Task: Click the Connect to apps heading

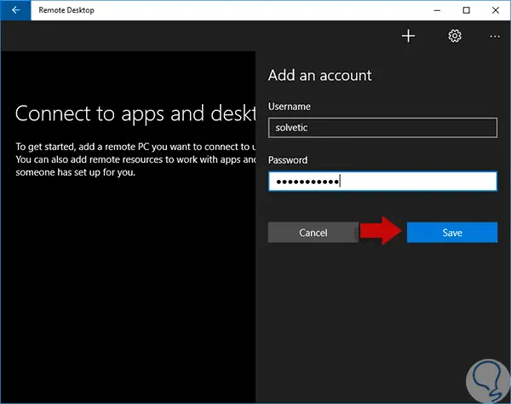Action: [x=135, y=114]
